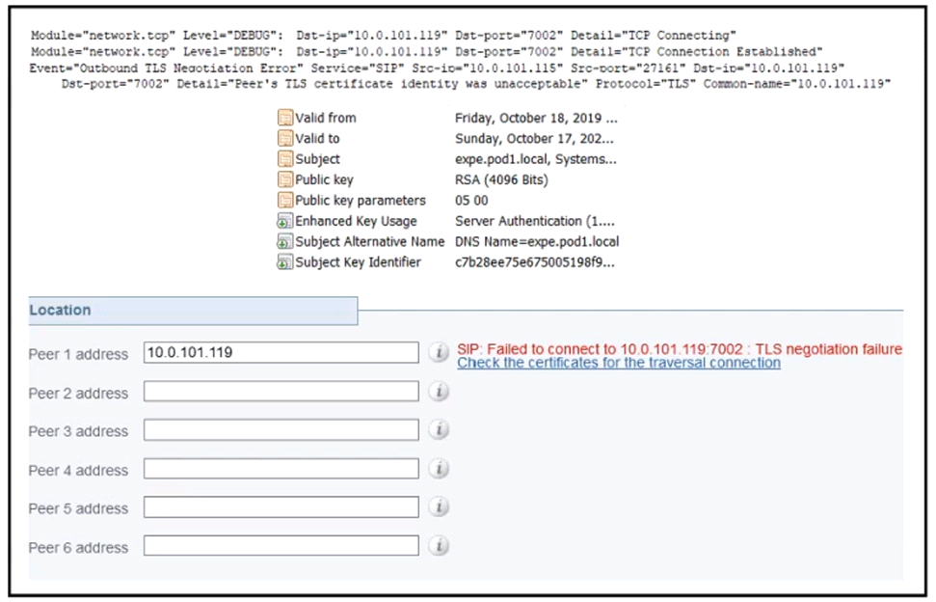Select the Valid from certificate field icon
This screenshot has width=936, height=602.
285,118
